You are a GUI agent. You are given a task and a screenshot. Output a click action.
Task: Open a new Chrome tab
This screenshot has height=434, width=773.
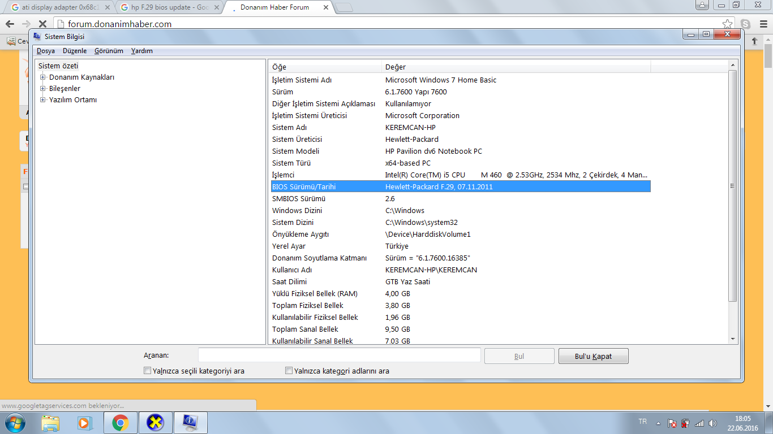343,7
